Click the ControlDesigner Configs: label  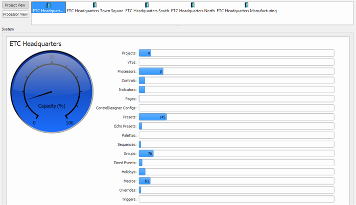click(x=116, y=108)
